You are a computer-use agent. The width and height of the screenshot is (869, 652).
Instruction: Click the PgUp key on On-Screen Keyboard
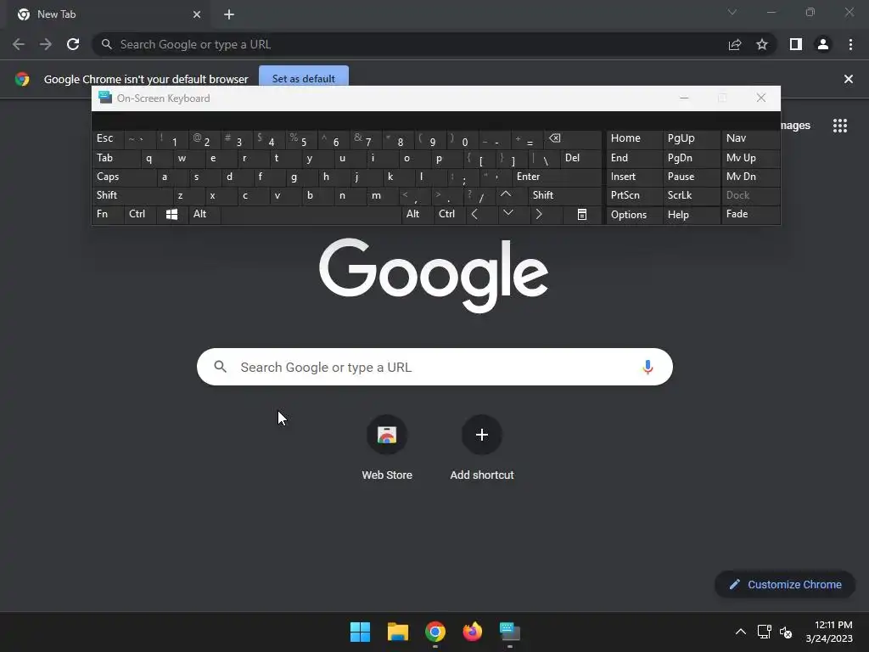point(691,138)
